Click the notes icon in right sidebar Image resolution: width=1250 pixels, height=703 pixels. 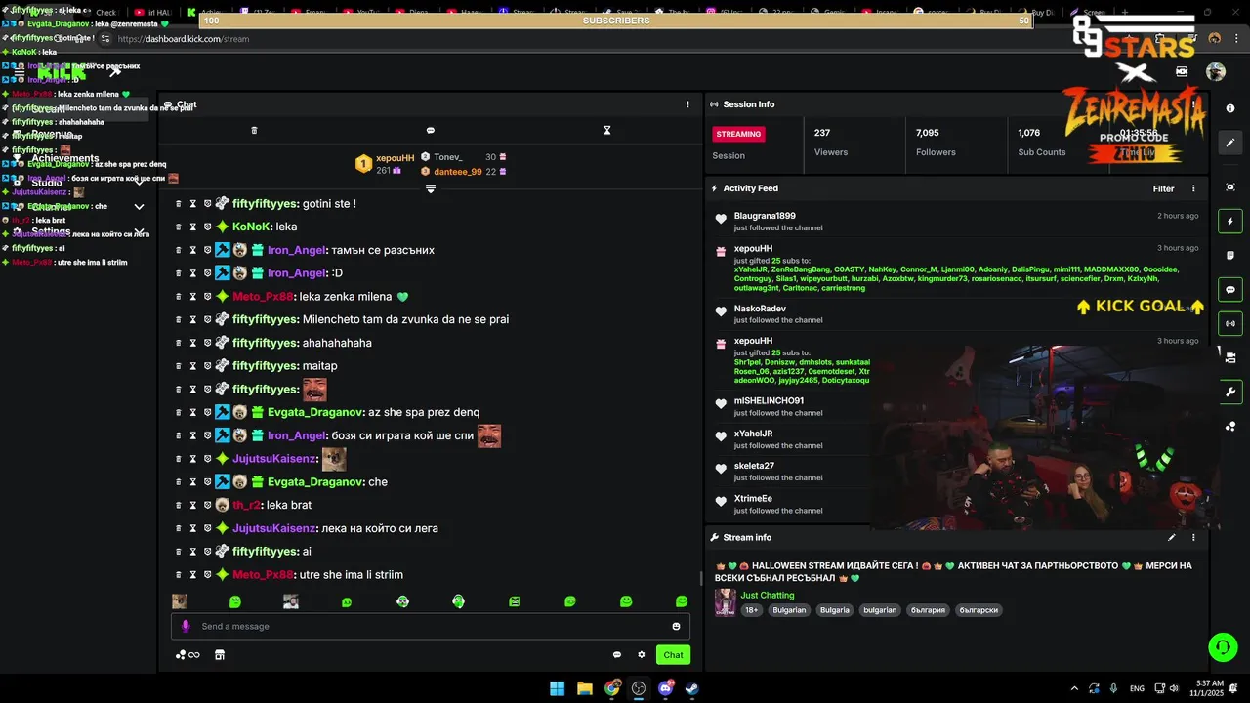pyautogui.click(x=1230, y=256)
